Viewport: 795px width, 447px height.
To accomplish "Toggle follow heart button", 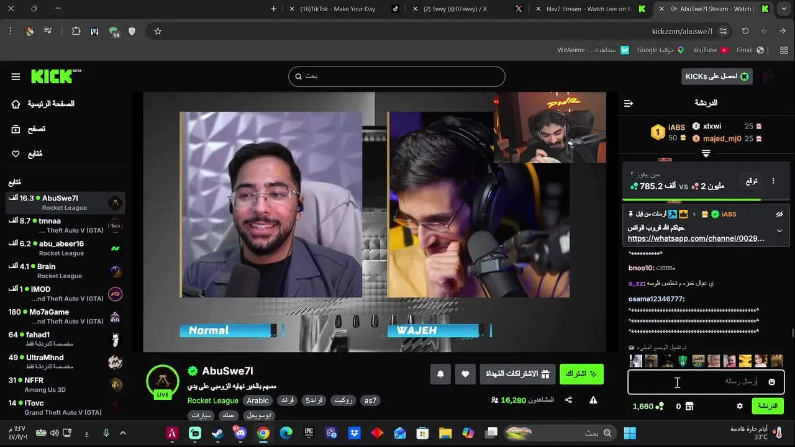I will pyautogui.click(x=465, y=374).
